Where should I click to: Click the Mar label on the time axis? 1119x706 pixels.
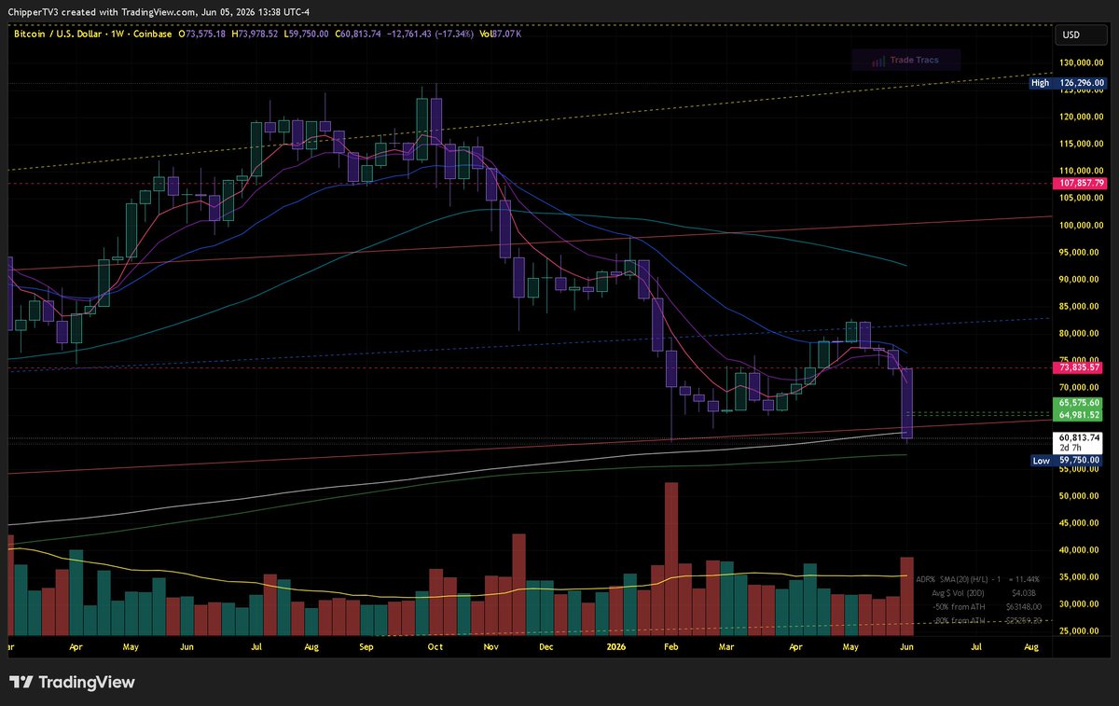[725, 645]
